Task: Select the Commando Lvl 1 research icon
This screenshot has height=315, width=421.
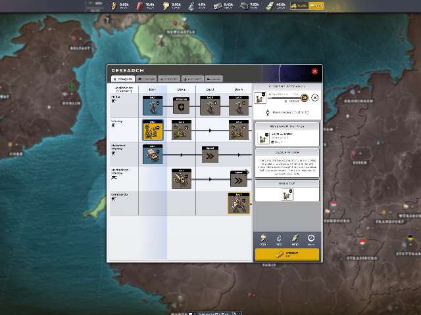Action: click(238, 203)
